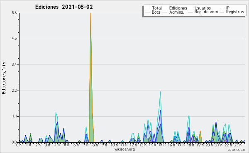Click the 'Admins.' legend label
249x153 pixels.
(x=177, y=12)
